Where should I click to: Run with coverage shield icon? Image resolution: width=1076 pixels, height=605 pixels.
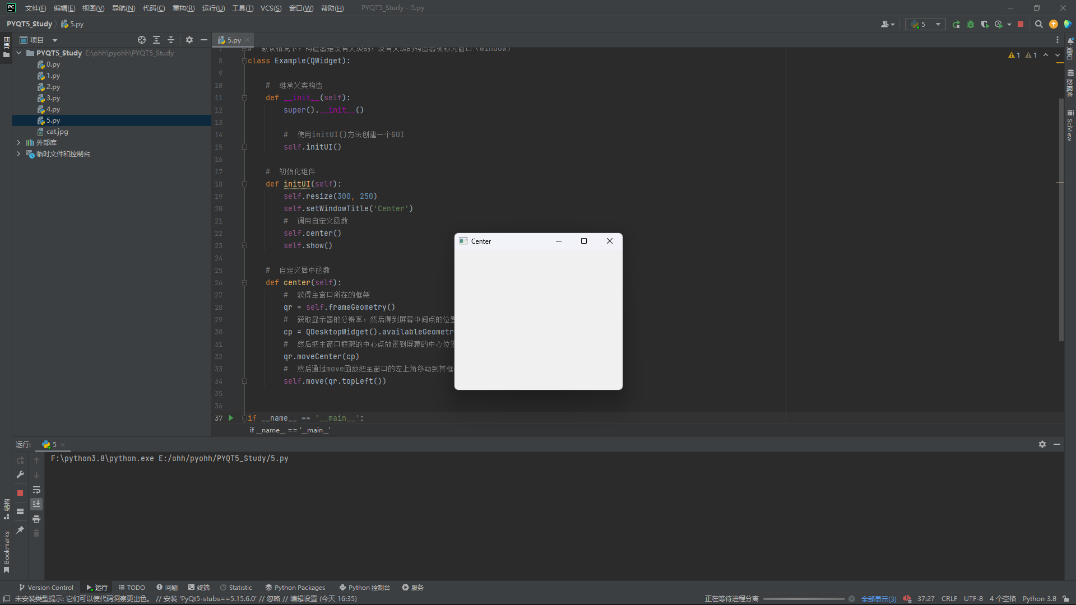point(985,24)
